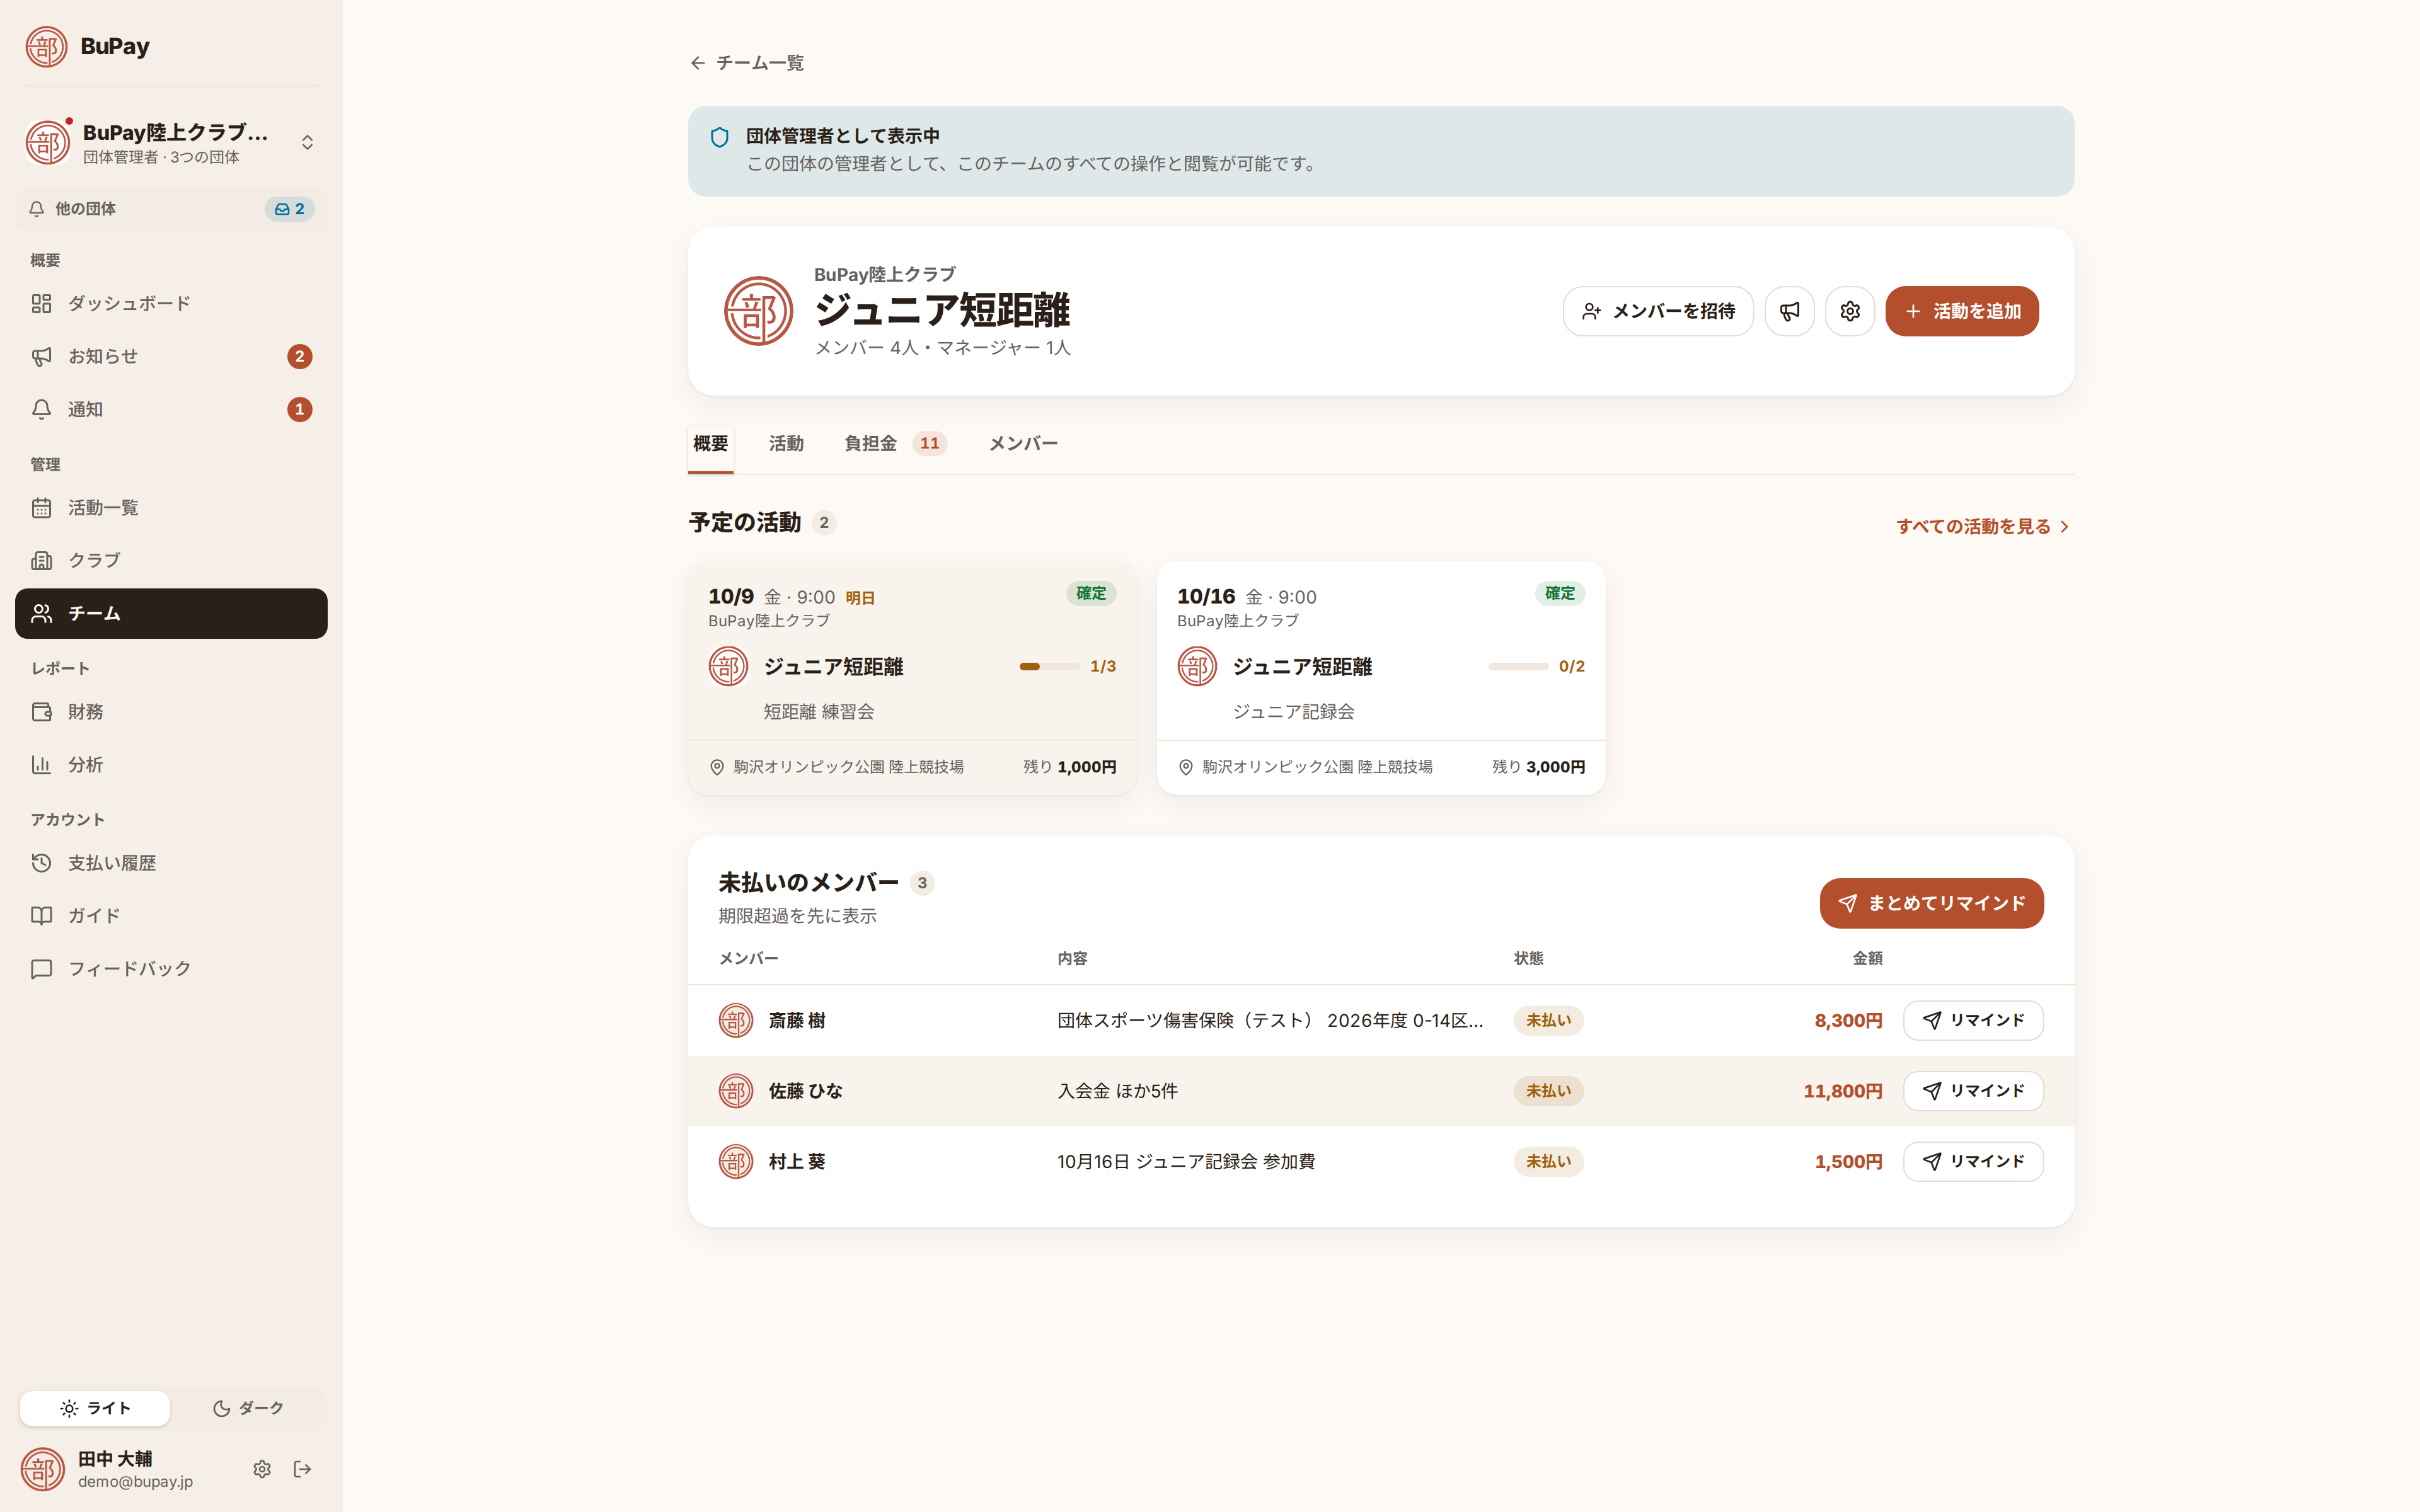Go back via チーム一覧 link

click(x=747, y=63)
